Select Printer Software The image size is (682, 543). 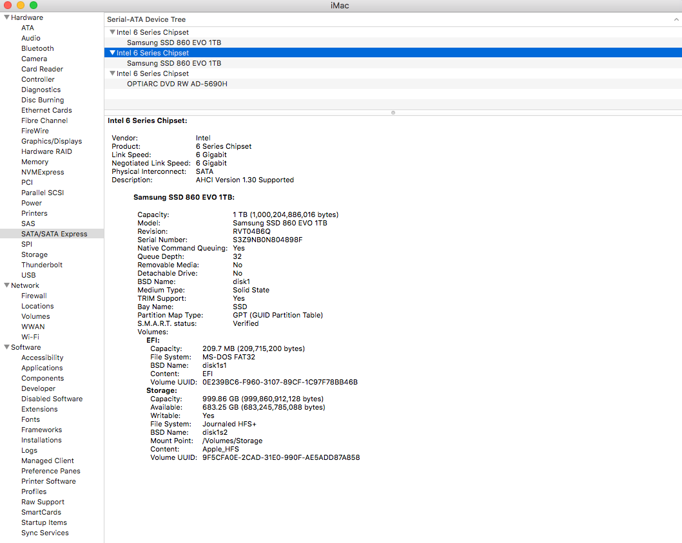49,481
